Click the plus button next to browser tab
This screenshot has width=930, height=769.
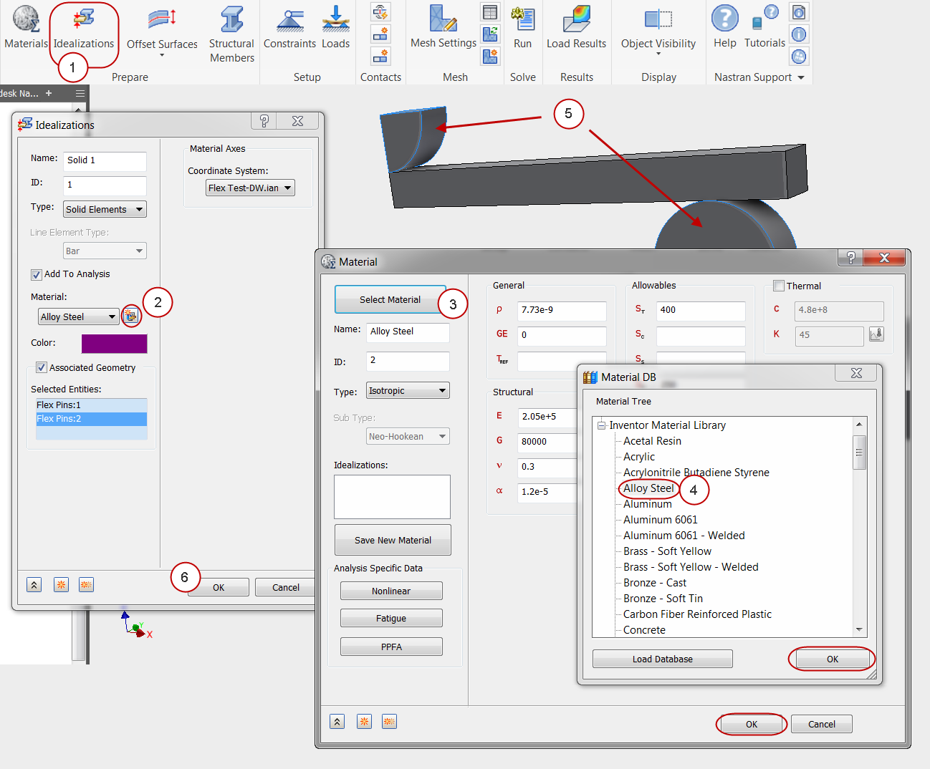coord(49,93)
